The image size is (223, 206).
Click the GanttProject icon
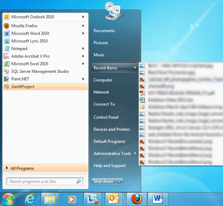pyautogui.click(x=7, y=87)
